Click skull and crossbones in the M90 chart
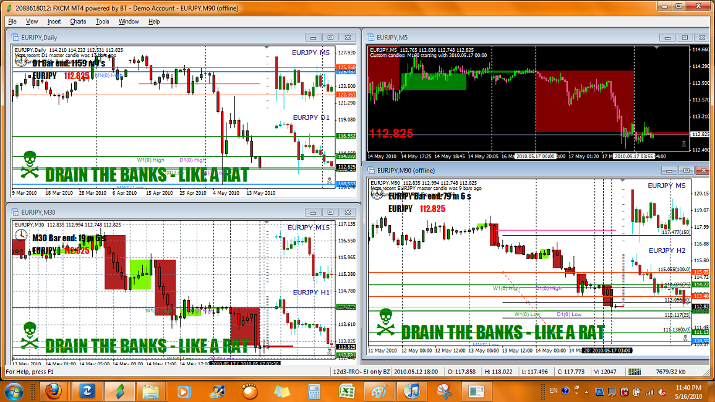The width and height of the screenshot is (715, 402). [385, 323]
